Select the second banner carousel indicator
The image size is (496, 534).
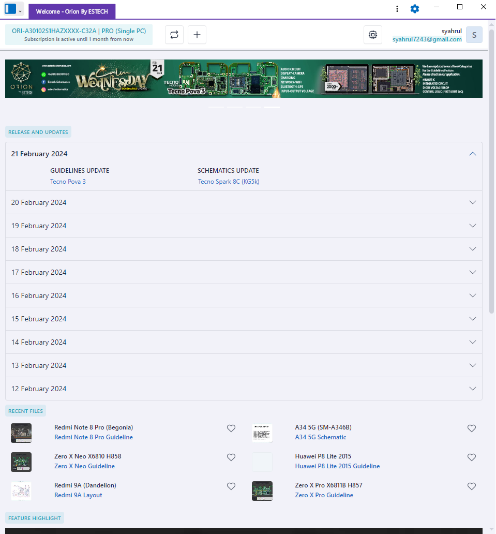235,107
